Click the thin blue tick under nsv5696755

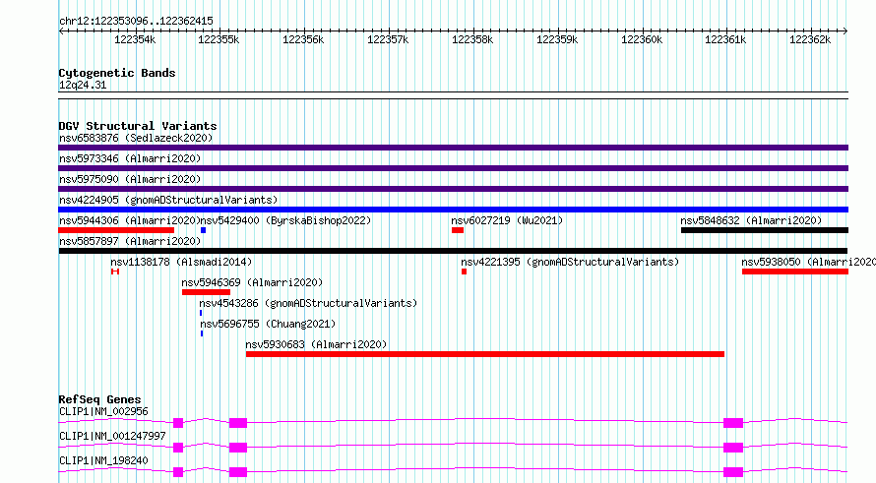(202, 333)
